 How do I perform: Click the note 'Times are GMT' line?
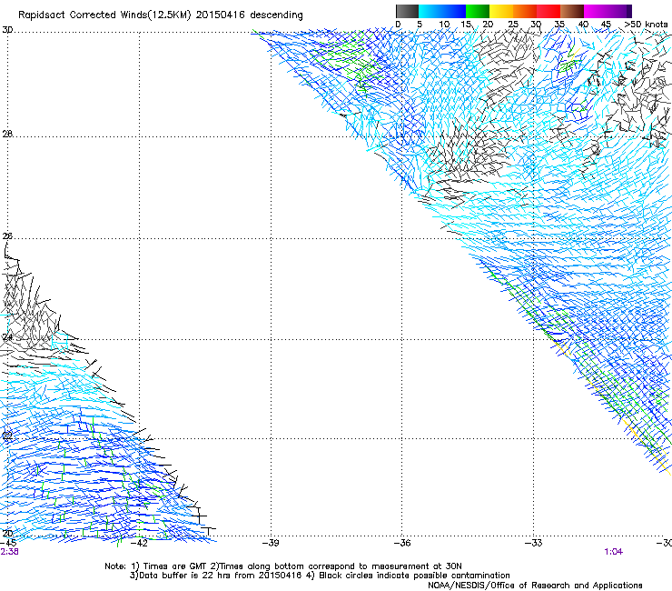283,566
